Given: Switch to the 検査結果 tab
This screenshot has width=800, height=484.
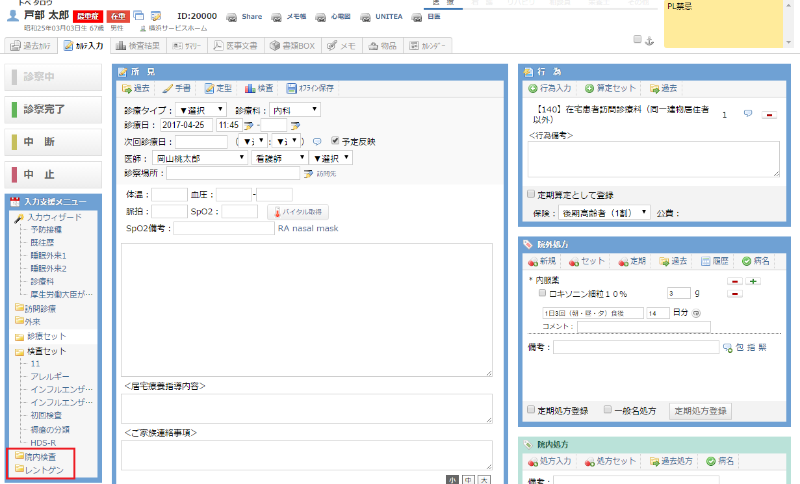Looking at the screenshot, I should coord(138,45).
